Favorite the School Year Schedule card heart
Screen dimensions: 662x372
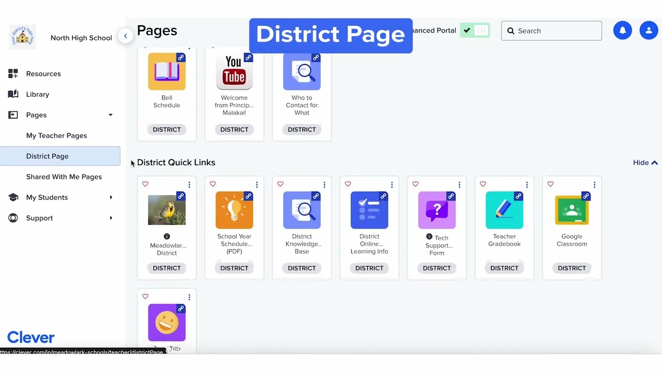pyautogui.click(x=213, y=184)
